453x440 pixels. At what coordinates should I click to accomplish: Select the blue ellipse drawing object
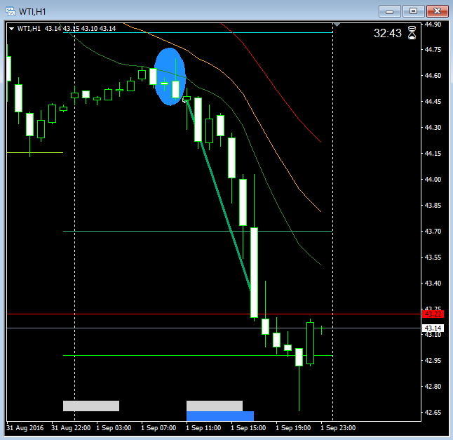[170, 76]
